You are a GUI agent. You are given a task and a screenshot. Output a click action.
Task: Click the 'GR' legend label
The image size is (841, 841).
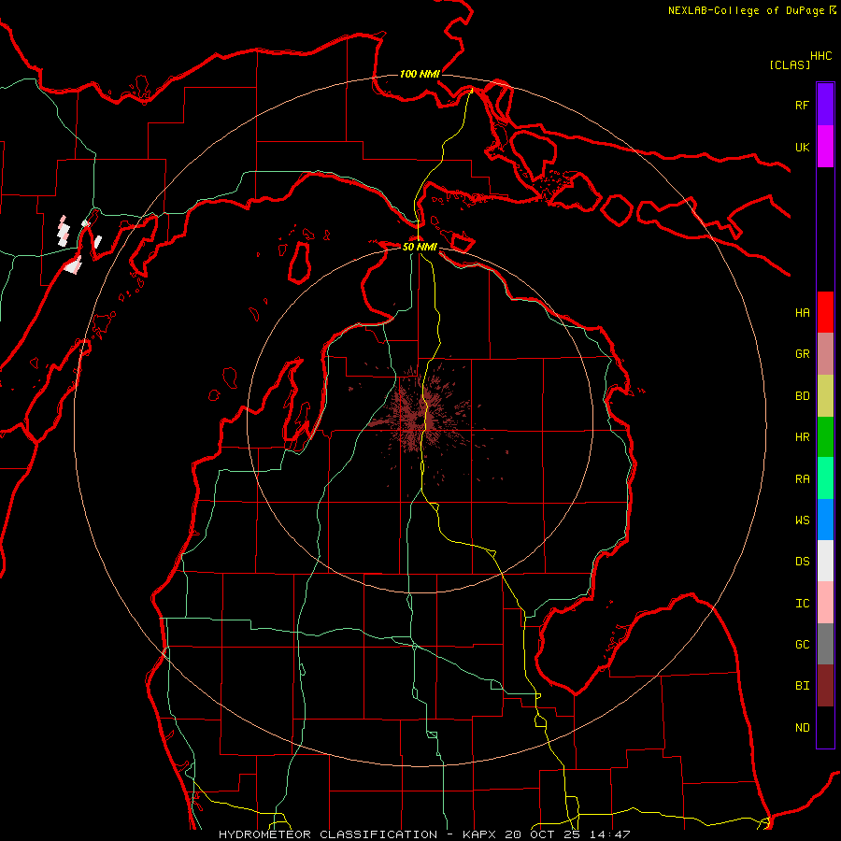[x=803, y=354]
